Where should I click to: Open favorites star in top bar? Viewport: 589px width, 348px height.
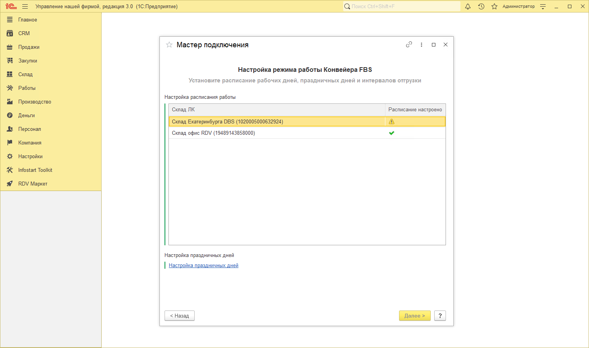pos(494,6)
